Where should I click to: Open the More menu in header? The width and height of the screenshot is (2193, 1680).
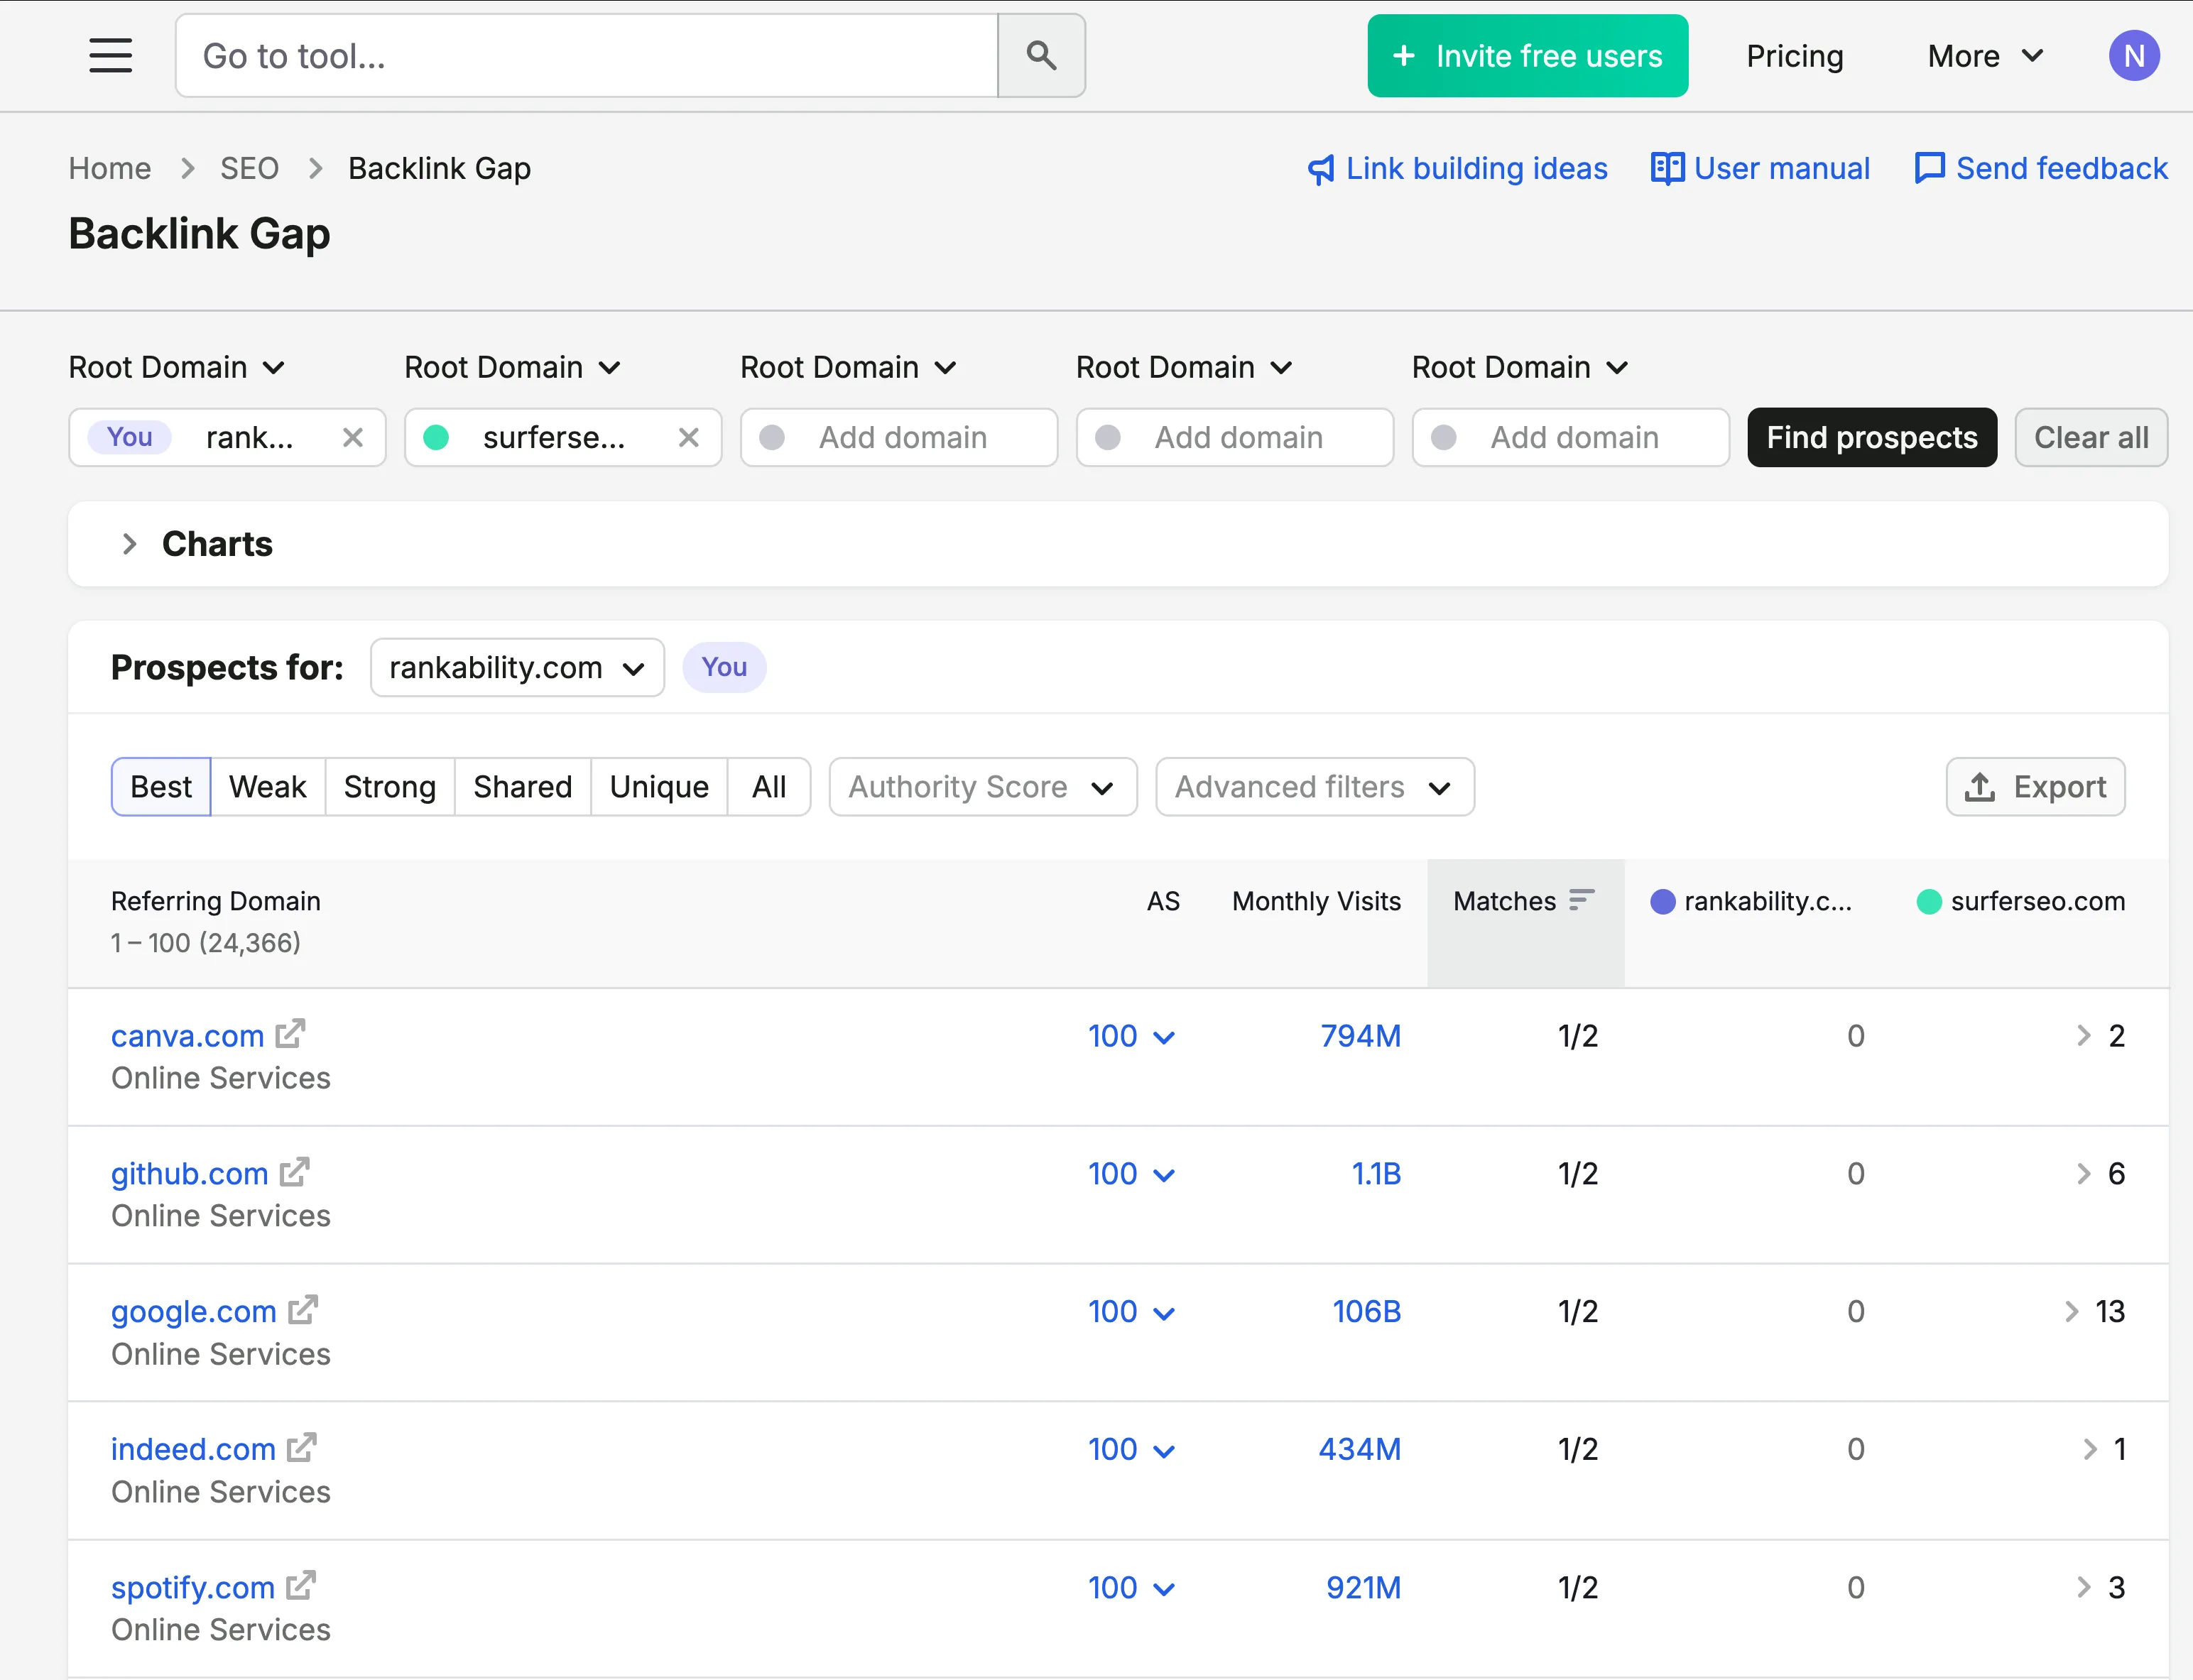[1985, 56]
